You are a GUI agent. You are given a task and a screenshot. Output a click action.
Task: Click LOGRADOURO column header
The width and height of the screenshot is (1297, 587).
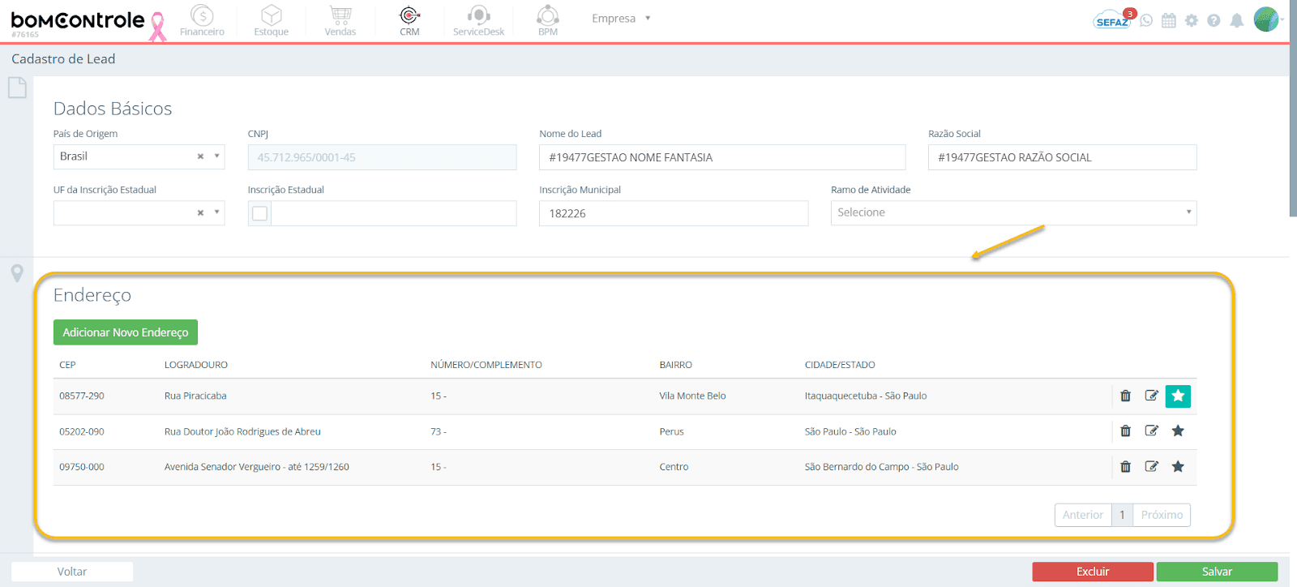196,365
